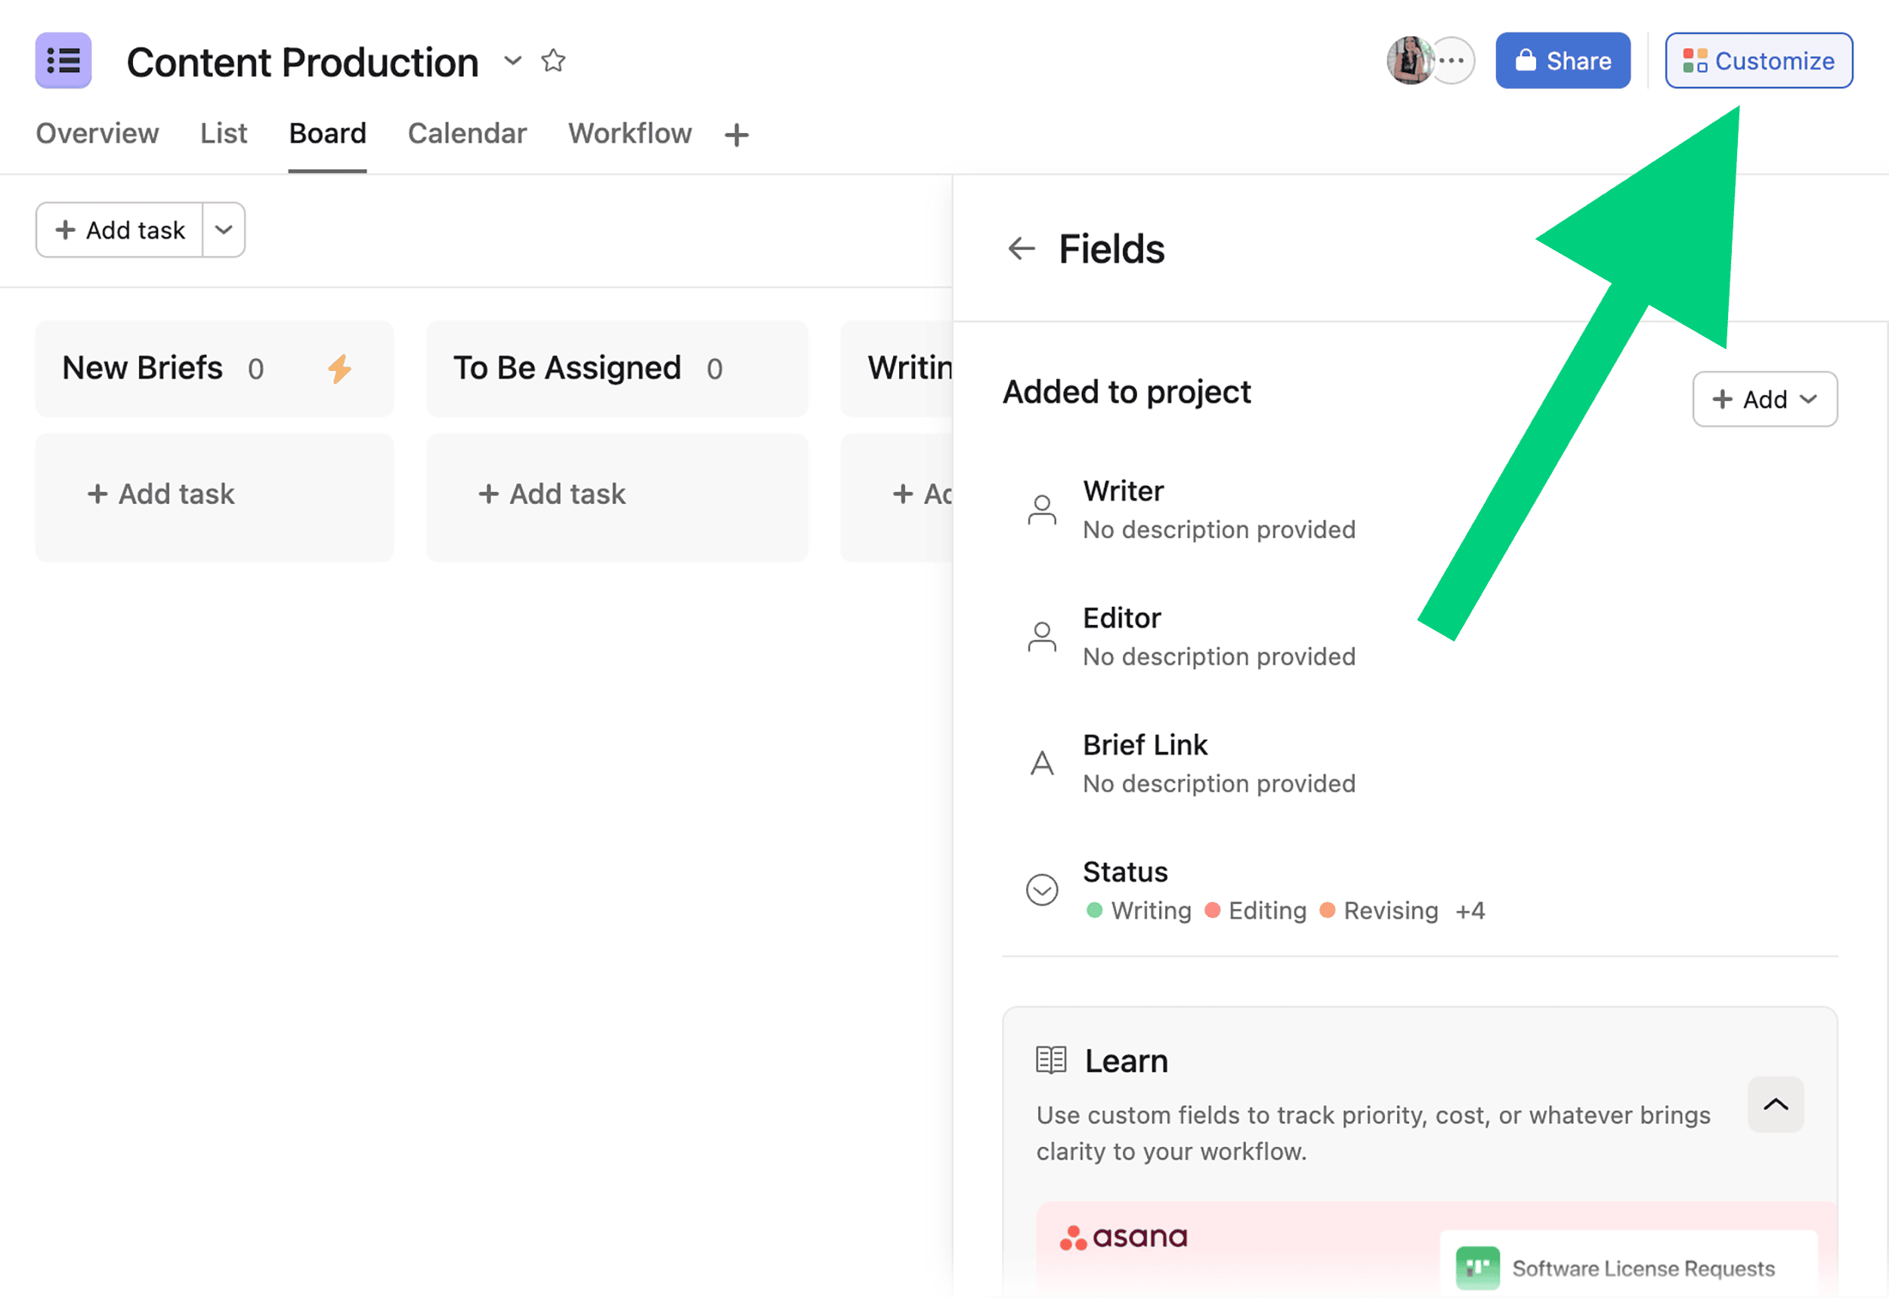Click the person icon beside the Editor field

1042,635
